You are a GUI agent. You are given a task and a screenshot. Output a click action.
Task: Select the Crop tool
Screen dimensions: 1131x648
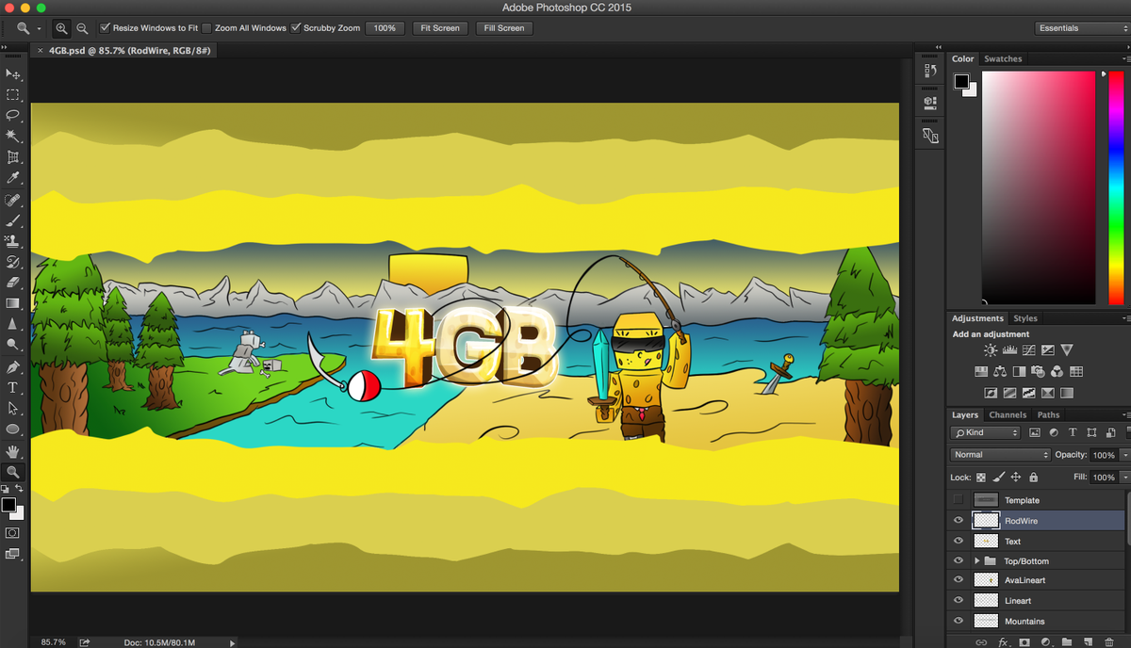click(x=13, y=157)
